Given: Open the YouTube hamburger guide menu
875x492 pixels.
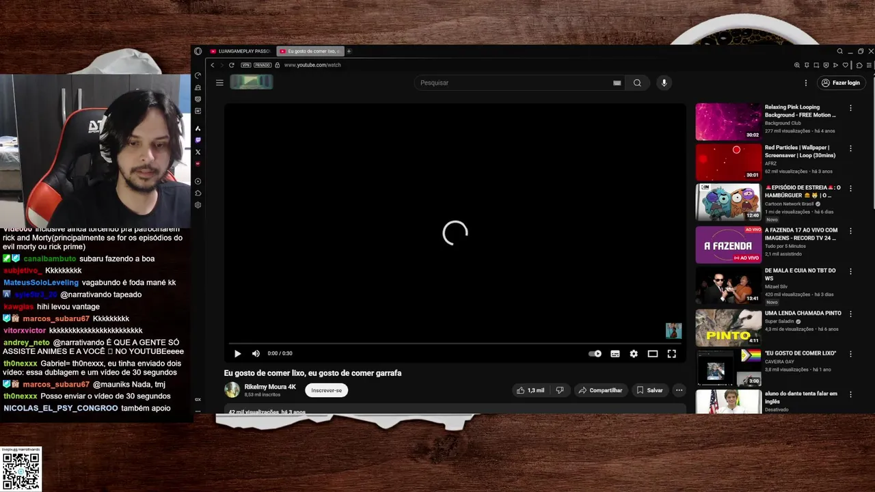Looking at the screenshot, I should [x=219, y=83].
